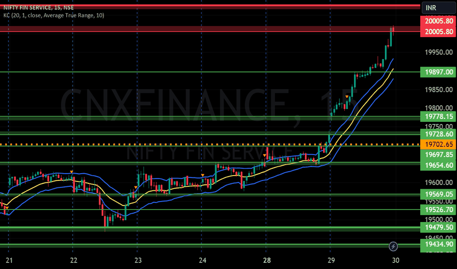This screenshot has width=457, height=269.
Task: Open the INR currency selector
Action: 438,8
